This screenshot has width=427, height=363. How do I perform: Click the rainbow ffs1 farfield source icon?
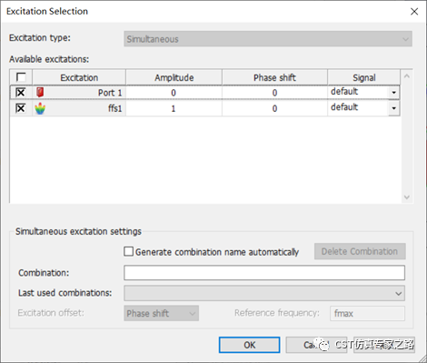[x=40, y=108]
